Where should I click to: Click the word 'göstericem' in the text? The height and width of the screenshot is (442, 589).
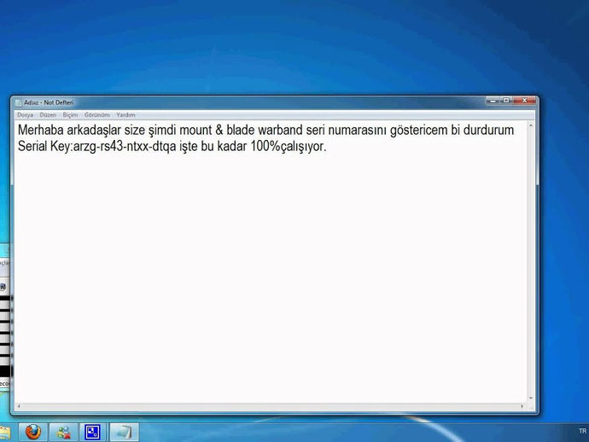click(x=419, y=130)
